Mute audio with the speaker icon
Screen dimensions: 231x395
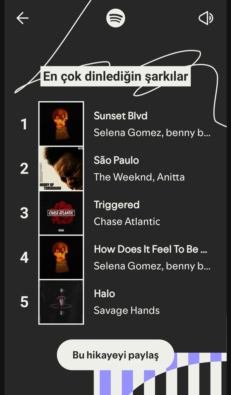click(206, 18)
